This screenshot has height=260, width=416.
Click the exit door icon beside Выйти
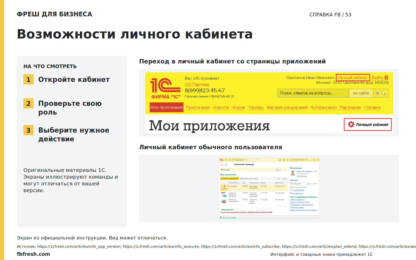386,77
